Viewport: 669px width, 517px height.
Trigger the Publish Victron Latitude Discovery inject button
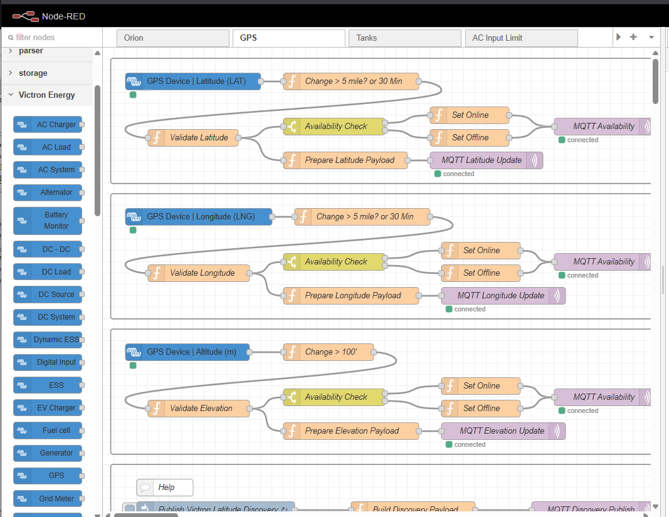(x=130, y=509)
